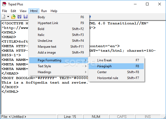Select Paragraph in the submenu
The height and width of the screenshot is (119, 166).
(x=116, y=66)
